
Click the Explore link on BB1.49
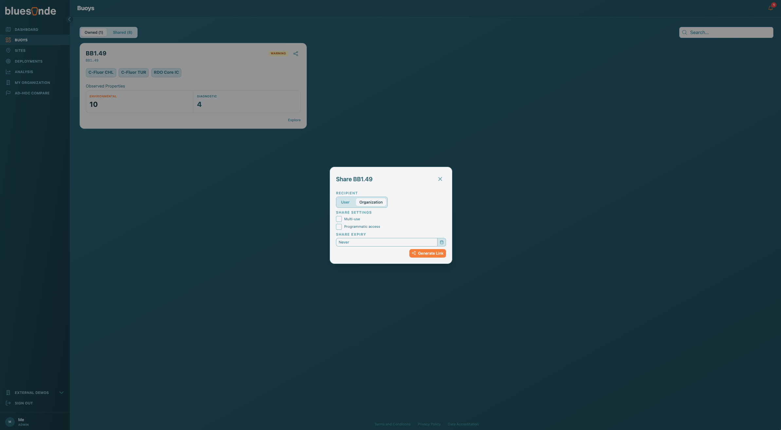click(294, 120)
